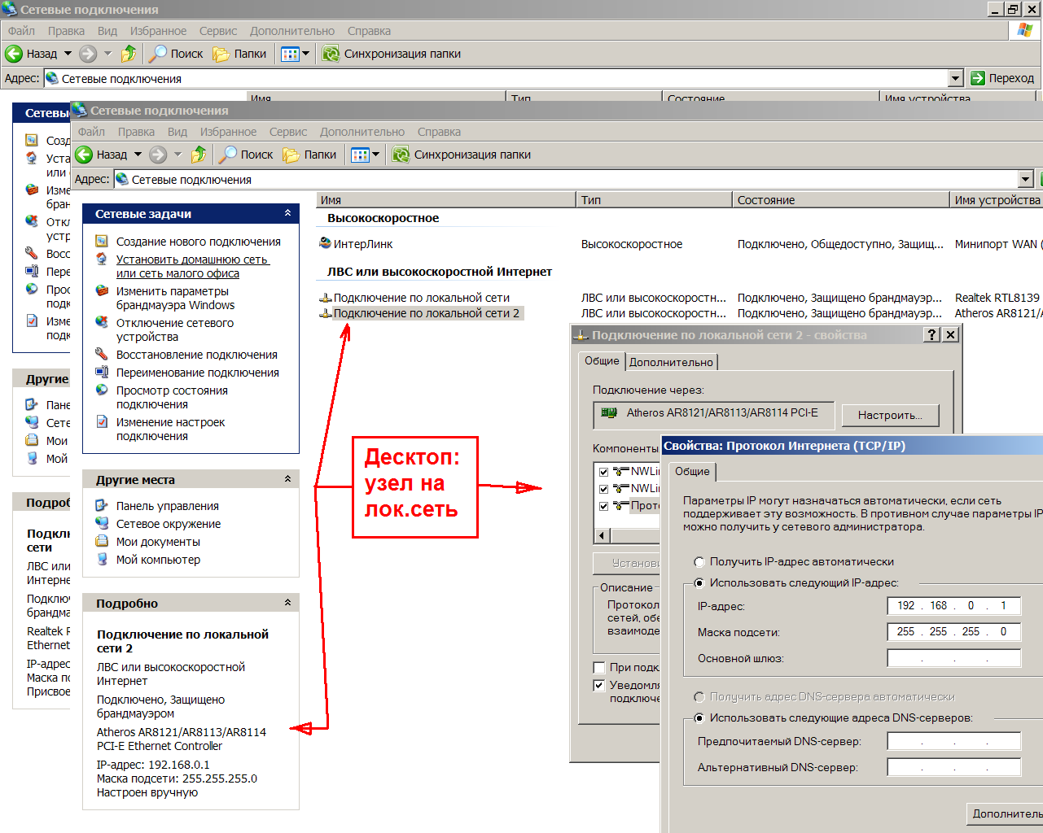Click the InterLink connection icon
The width and height of the screenshot is (1043, 833).
pos(326,243)
